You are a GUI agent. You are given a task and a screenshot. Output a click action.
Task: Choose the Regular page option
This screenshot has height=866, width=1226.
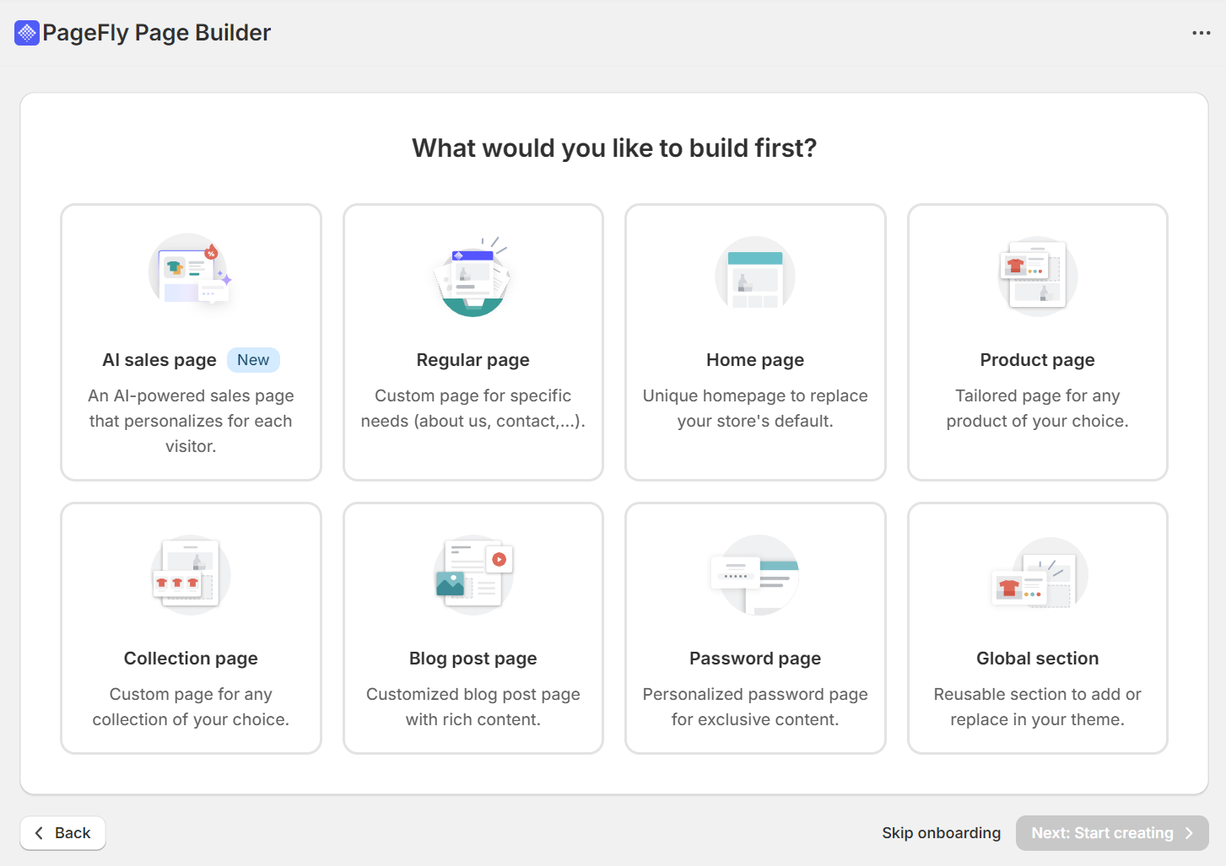(x=473, y=342)
